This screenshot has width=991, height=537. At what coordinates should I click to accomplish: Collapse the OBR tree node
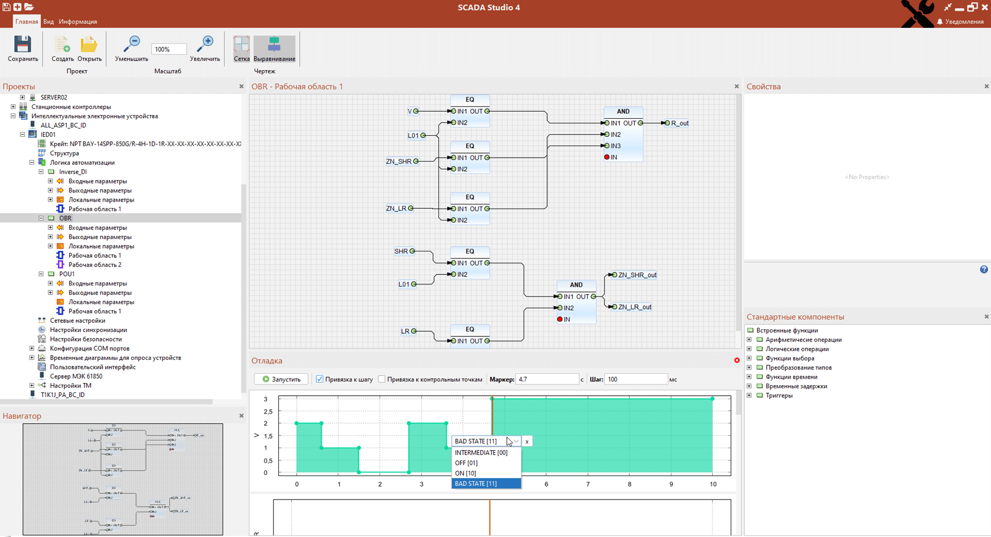(x=41, y=218)
